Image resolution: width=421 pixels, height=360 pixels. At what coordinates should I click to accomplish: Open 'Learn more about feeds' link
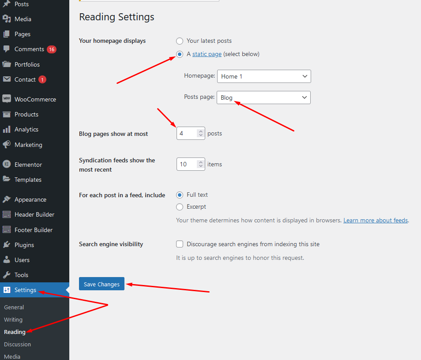click(376, 221)
